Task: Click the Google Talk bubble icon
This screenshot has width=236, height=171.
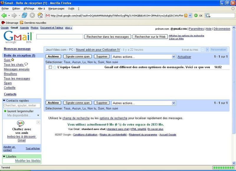Action: (20, 123)
